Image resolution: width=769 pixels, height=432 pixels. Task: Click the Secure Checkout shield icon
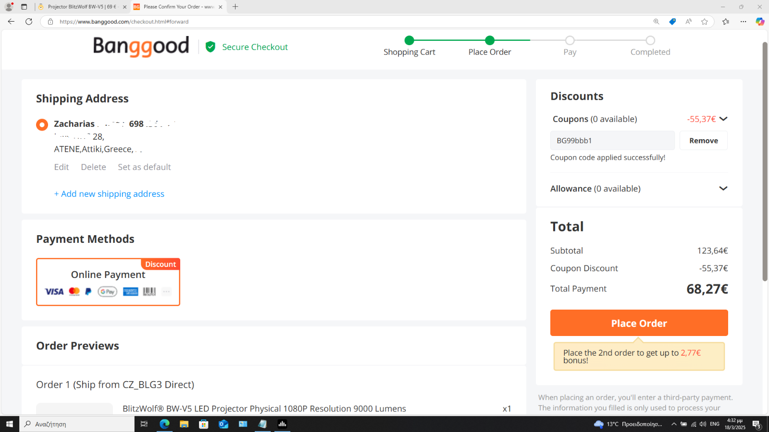coord(210,47)
